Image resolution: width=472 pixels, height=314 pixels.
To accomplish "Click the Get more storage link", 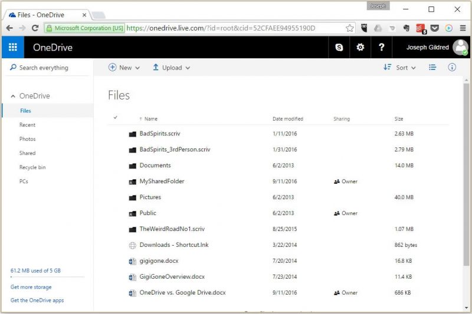I will pos(31,287).
